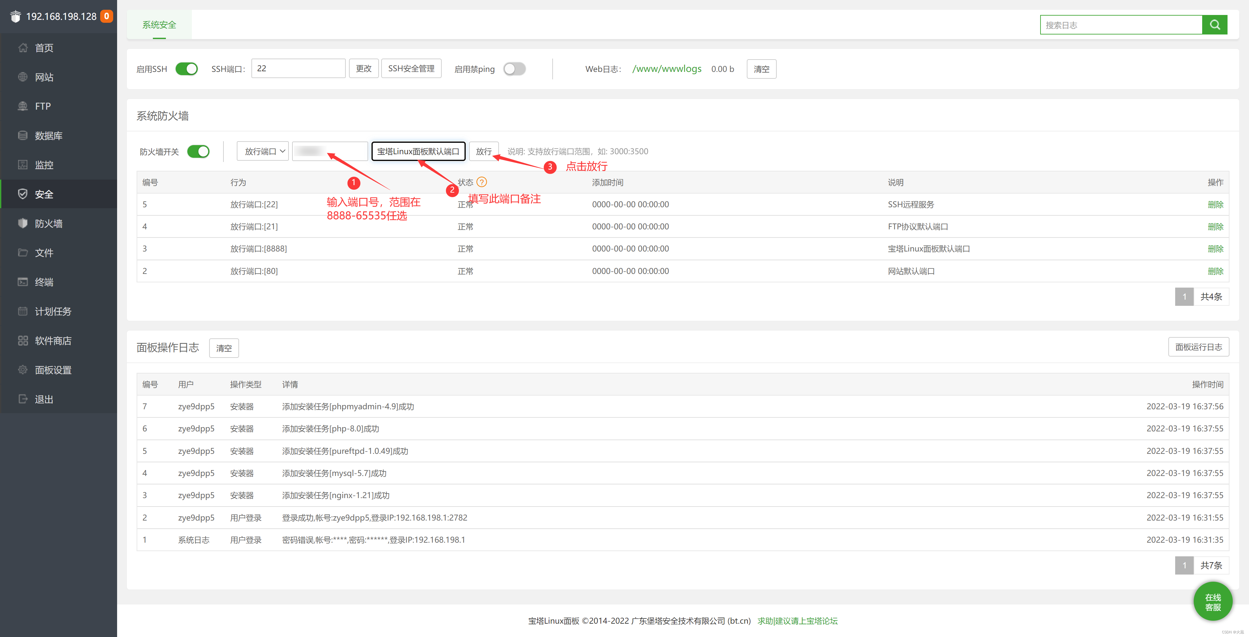Toggle the 启用SSH switch

187,69
